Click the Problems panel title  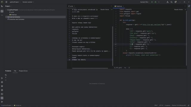pyautogui.click(x=8, y=71)
